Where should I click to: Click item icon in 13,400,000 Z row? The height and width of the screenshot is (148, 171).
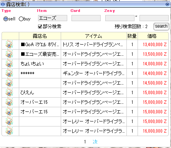[9, 45]
